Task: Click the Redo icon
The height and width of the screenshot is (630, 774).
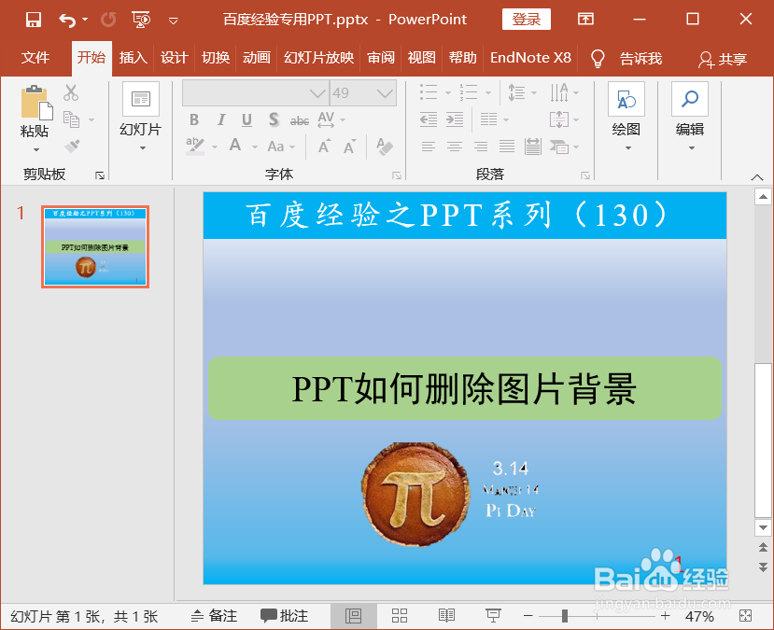Action: pos(108,20)
